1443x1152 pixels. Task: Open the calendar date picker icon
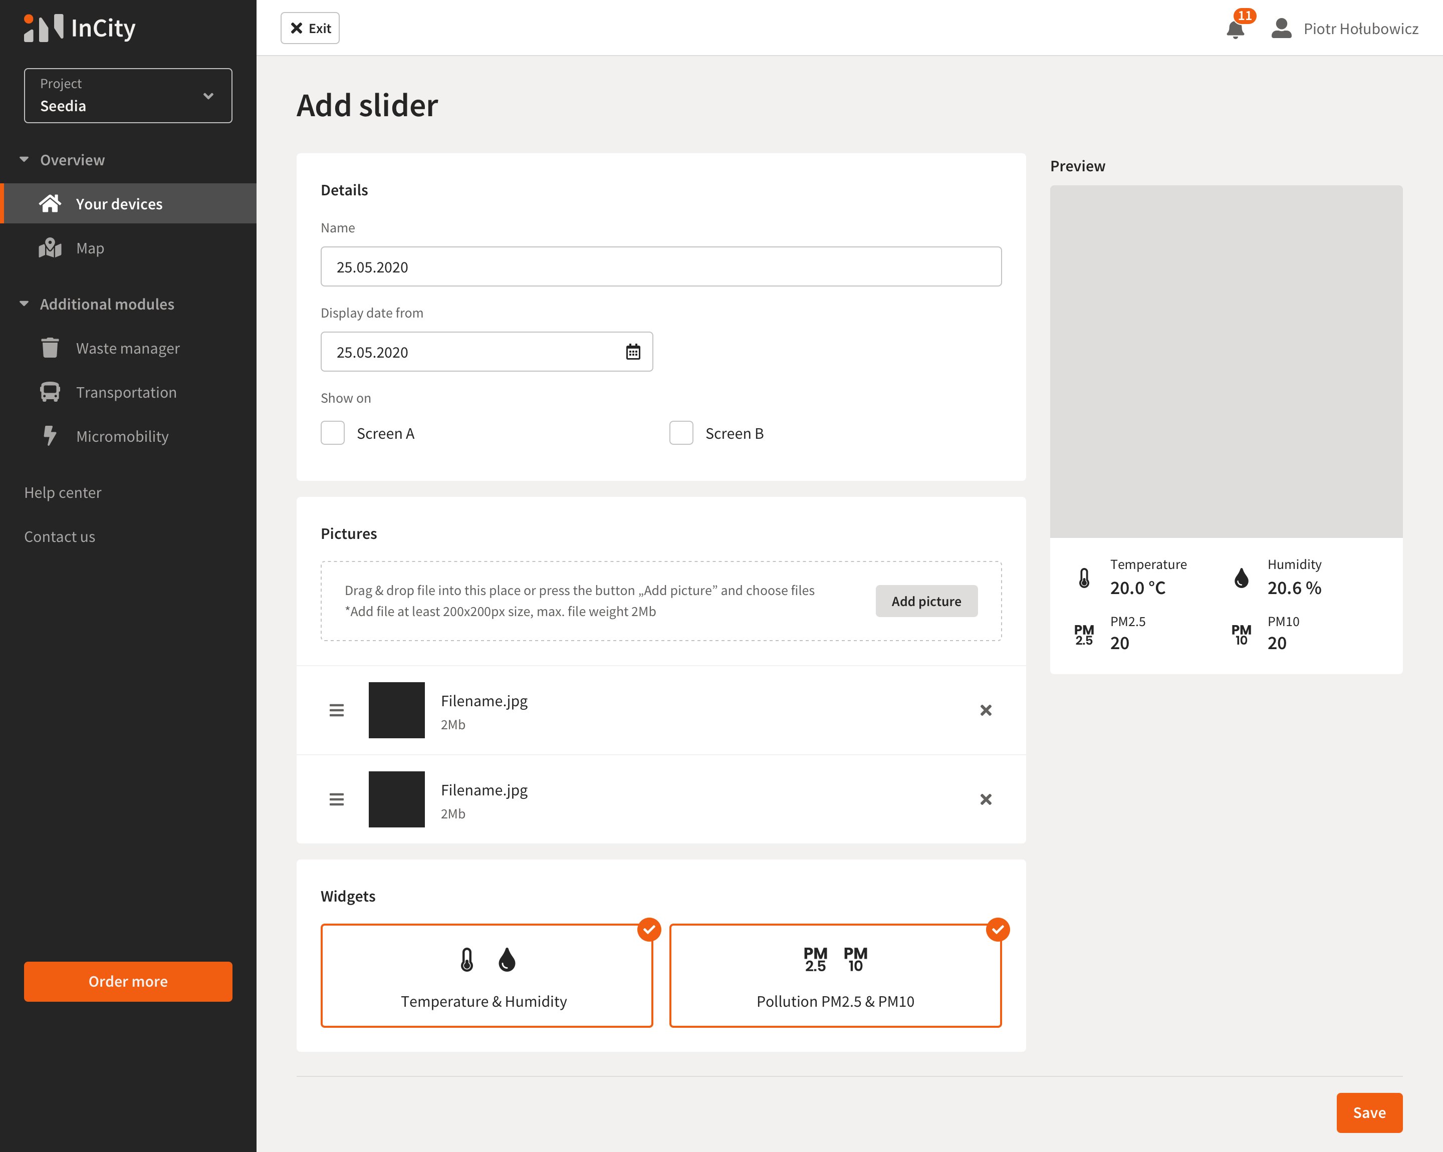pyautogui.click(x=632, y=352)
